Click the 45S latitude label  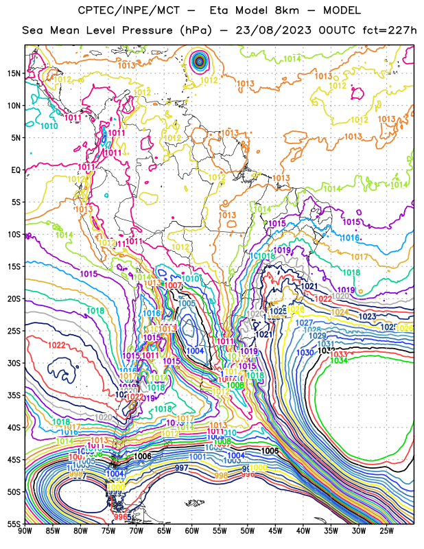pyautogui.click(x=14, y=460)
